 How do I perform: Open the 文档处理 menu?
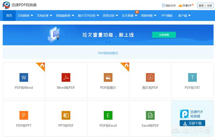(x=43, y=15)
